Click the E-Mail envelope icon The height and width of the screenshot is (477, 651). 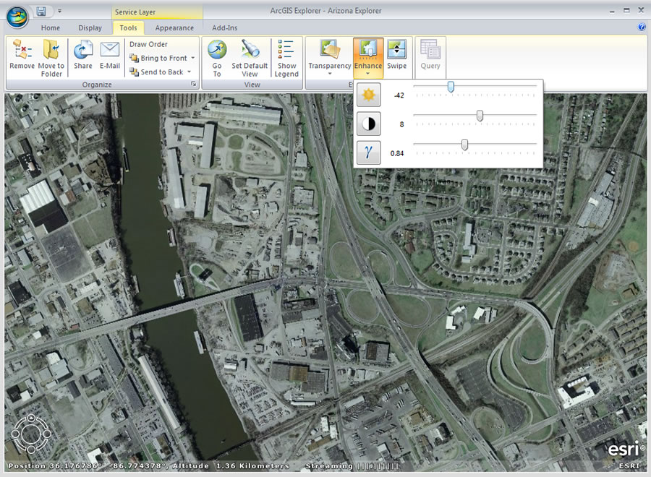point(110,51)
